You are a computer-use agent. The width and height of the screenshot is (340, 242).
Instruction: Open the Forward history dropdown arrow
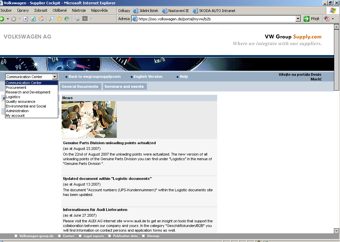pos(20,19)
